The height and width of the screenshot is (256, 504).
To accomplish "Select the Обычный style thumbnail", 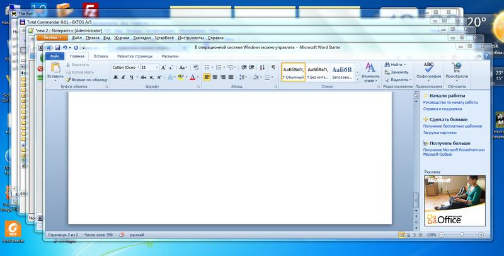I will point(293,72).
